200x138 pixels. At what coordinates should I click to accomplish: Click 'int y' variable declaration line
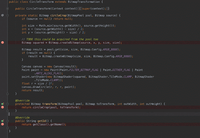click(x=53, y=32)
